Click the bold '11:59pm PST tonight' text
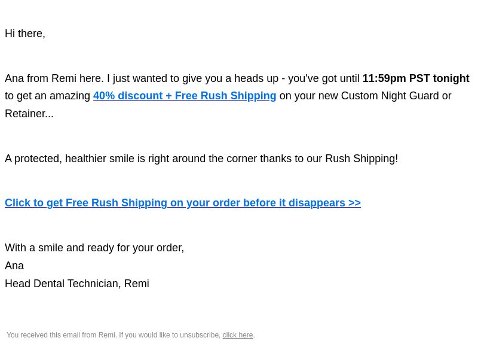The image size is (478, 359). 415,78
